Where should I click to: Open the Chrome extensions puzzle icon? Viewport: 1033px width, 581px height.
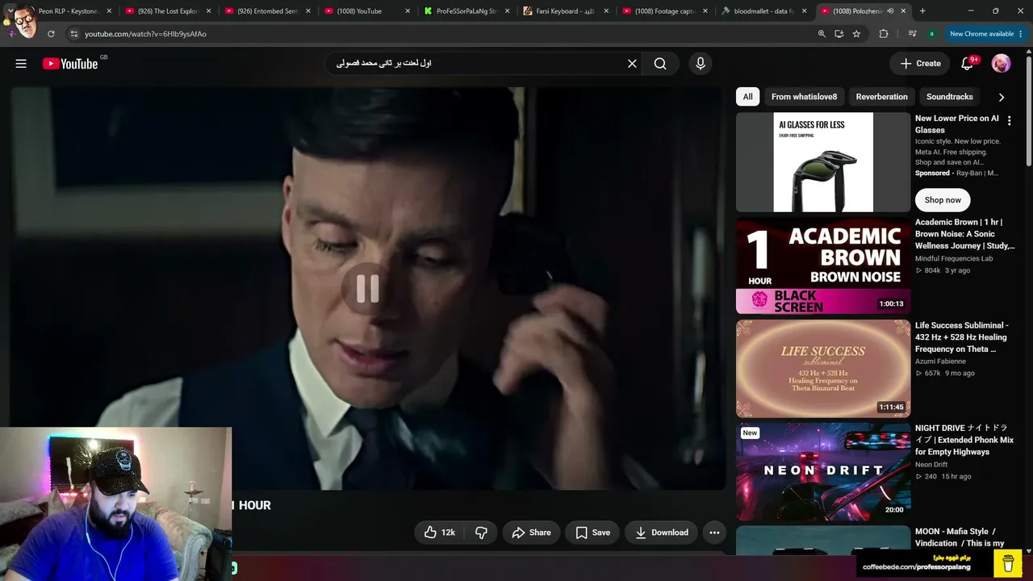coord(884,34)
